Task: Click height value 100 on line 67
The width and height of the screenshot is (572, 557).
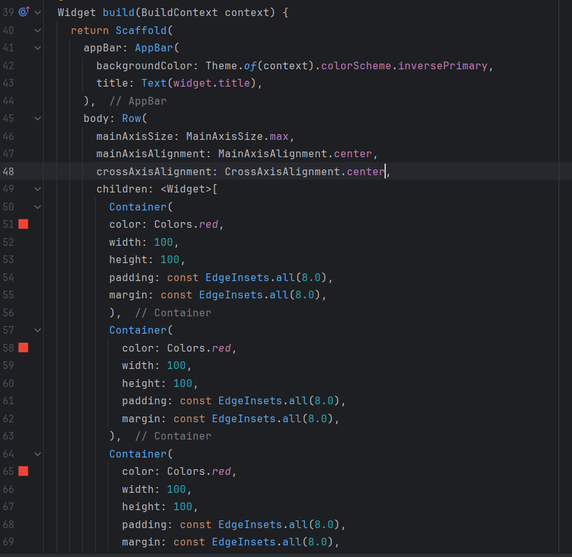Action: [x=183, y=507]
